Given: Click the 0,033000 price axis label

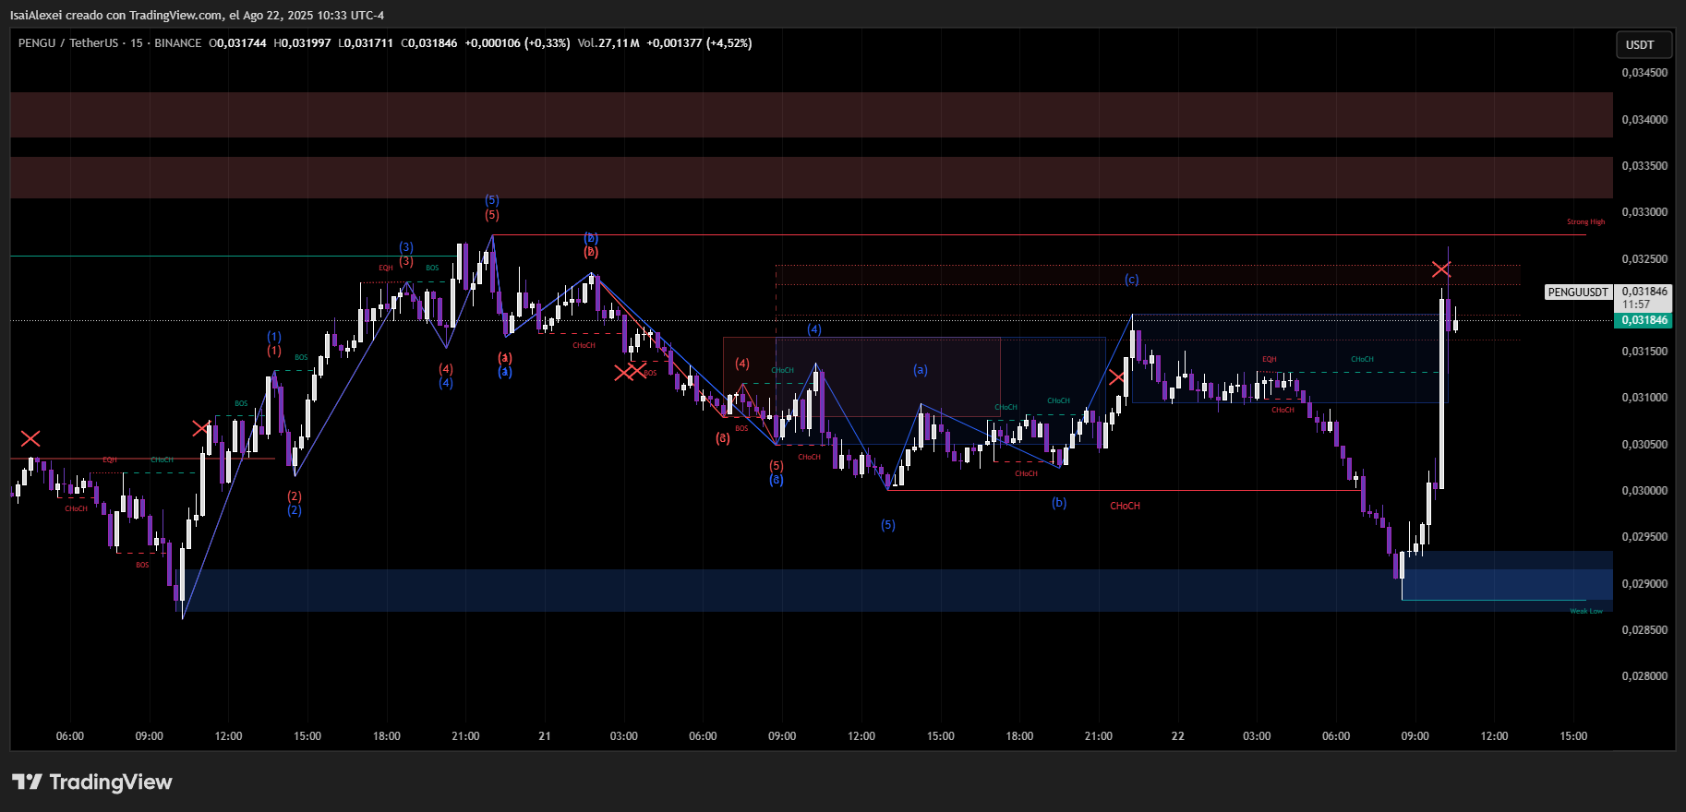Looking at the screenshot, I should (1644, 212).
